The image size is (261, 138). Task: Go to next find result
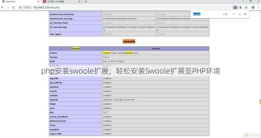click(240, 14)
